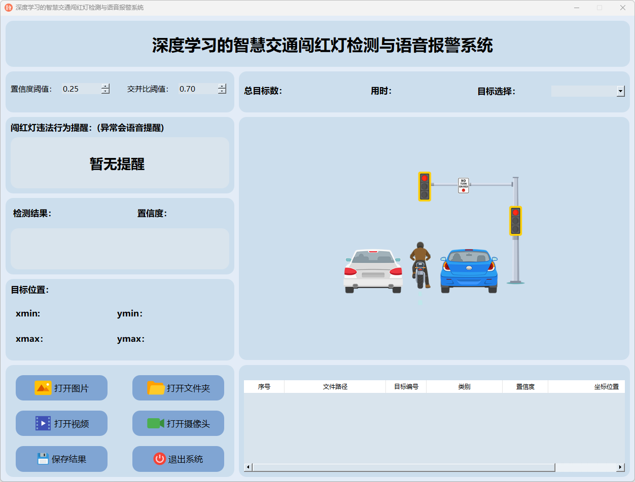Click the 交并比阈值 input field

click(198, 89)
